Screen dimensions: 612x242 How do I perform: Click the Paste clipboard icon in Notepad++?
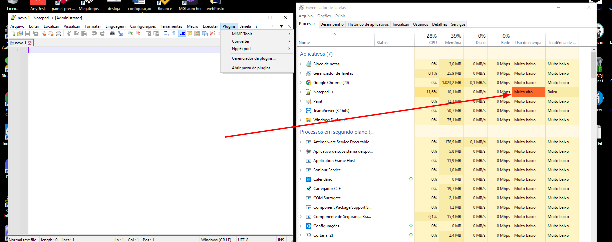click(84, 33)
